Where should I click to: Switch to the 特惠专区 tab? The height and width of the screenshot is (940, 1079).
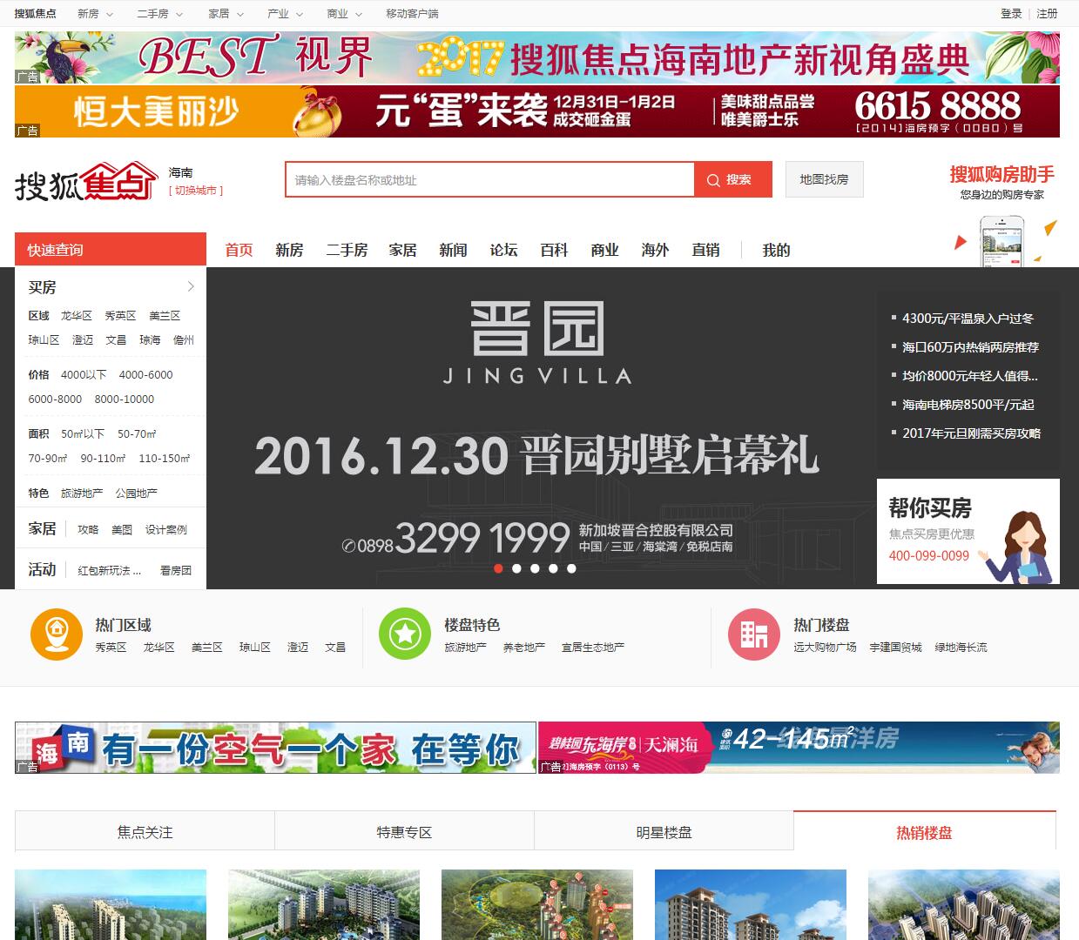coord(404,832)
